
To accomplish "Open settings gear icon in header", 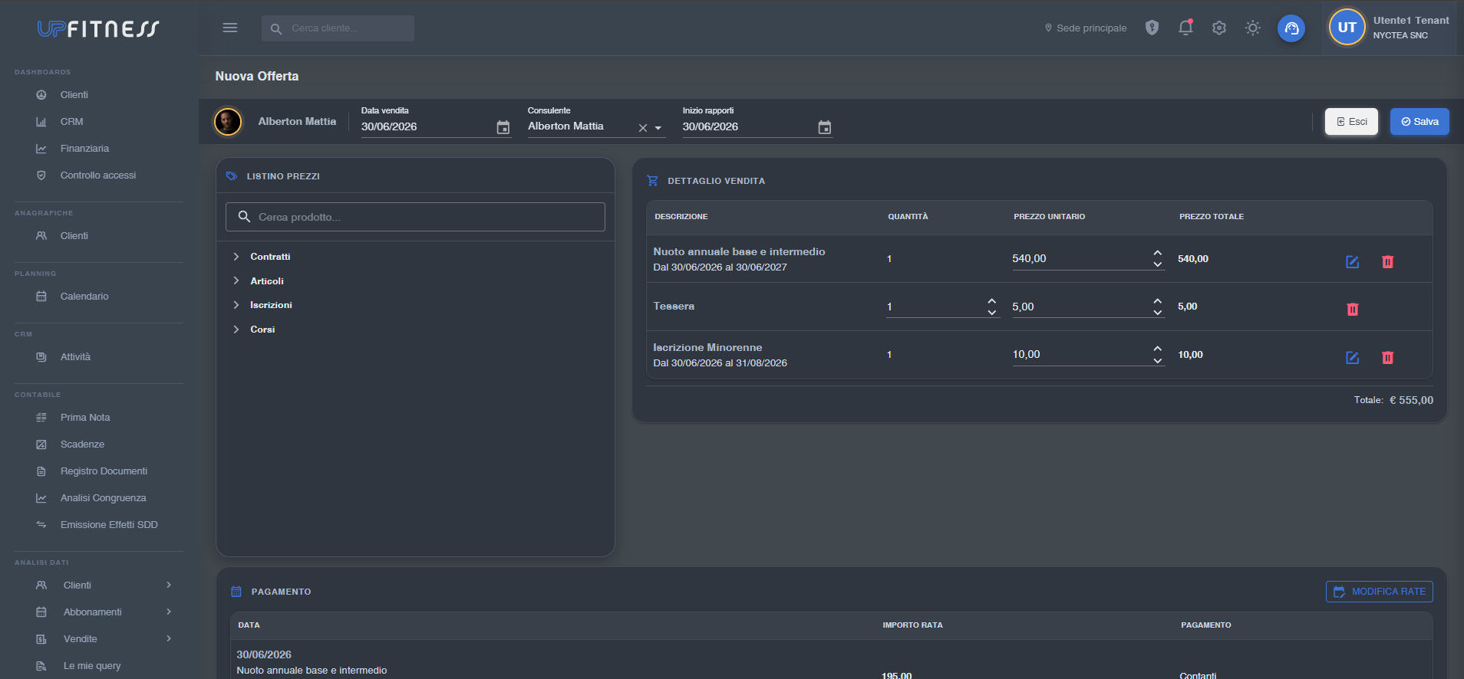I will pos(1219,28).
